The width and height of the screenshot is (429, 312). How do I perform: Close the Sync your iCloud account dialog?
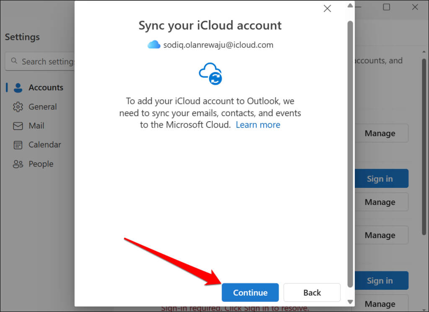click(x=327, y=8)
